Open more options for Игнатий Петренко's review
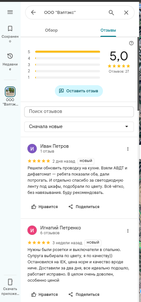Viewport: 141px width, 302px height. 128,231
